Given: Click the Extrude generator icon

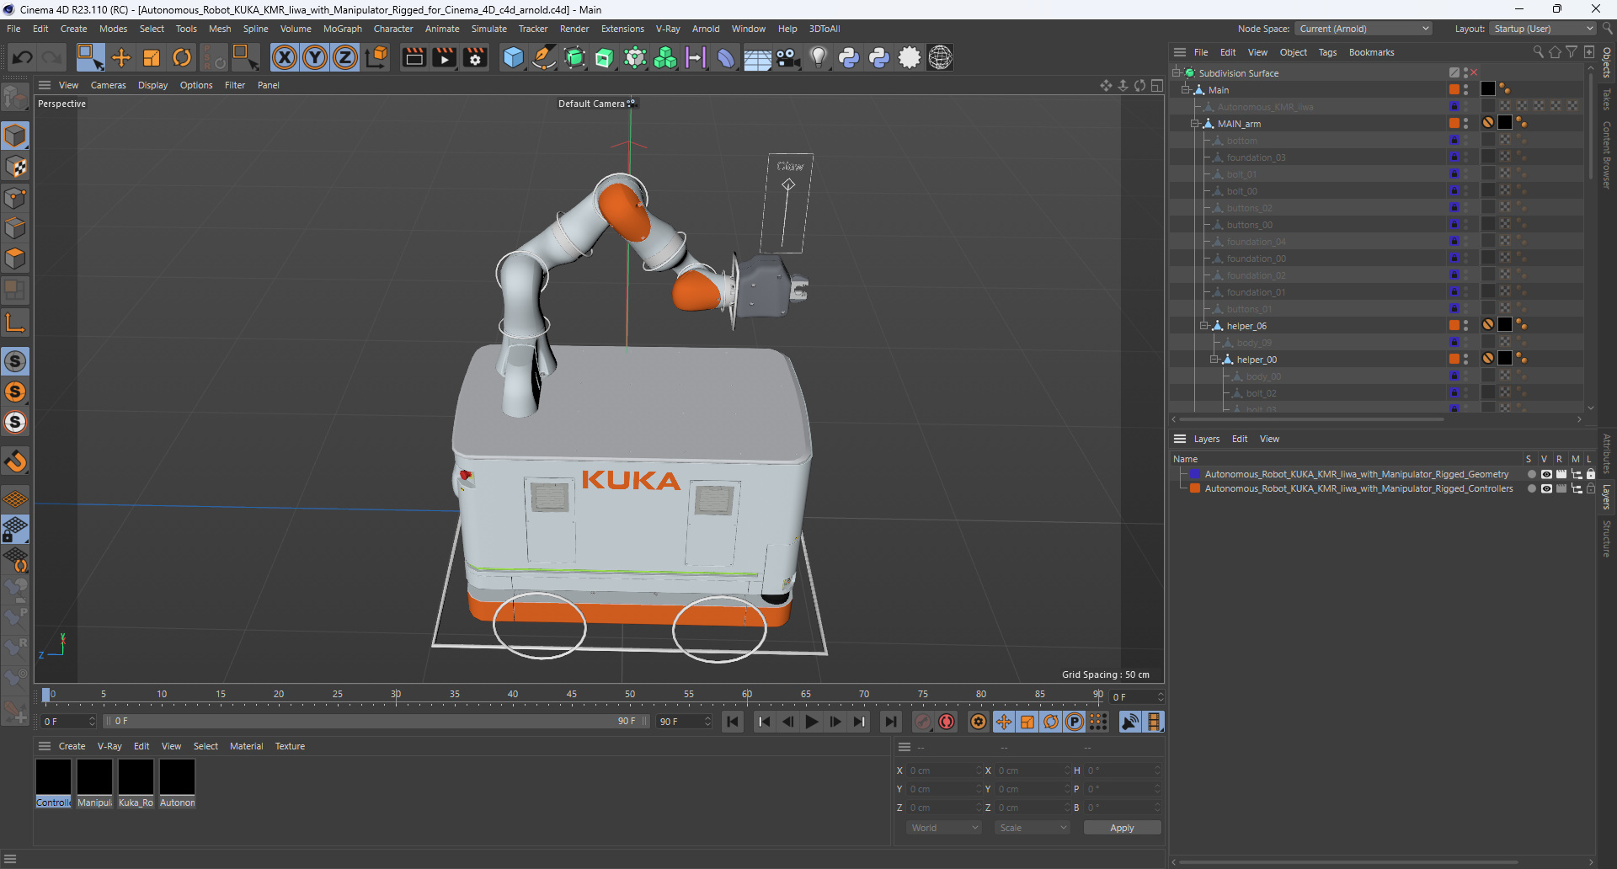Looking at the screenshot, I should pos(605,57).
